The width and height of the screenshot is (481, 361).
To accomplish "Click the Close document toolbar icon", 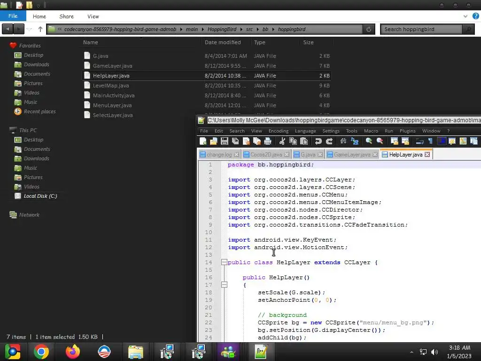I will tap(246, 141).
